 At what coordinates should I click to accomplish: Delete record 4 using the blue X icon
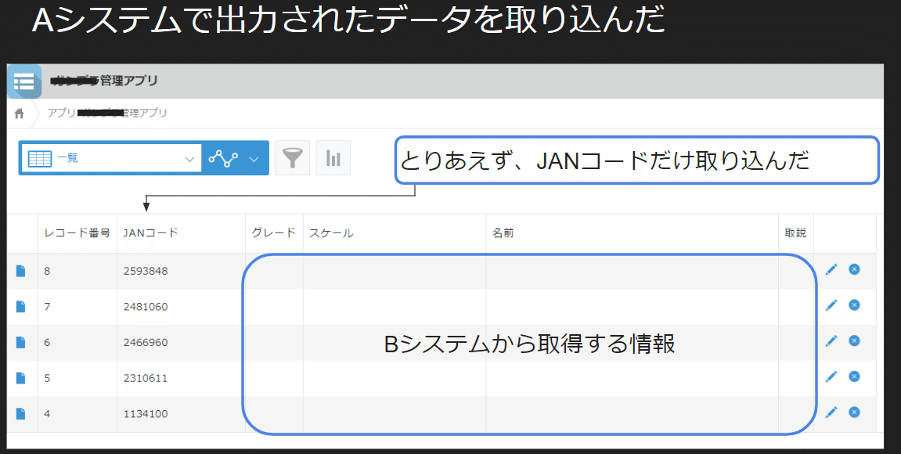pos(854,413)
